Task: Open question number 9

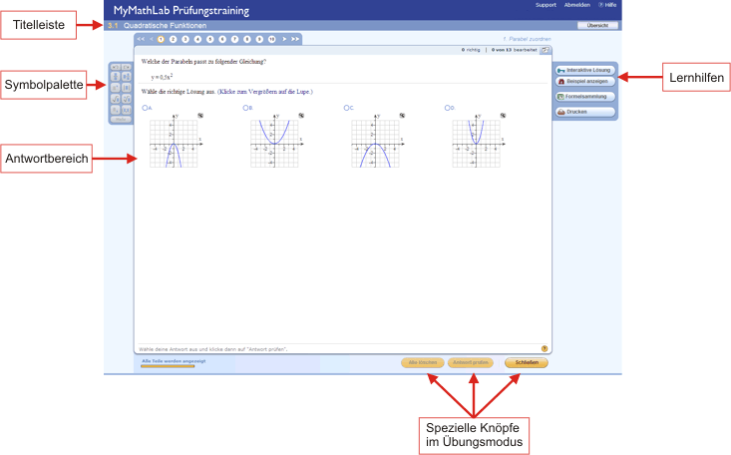Action: point(259,39)
